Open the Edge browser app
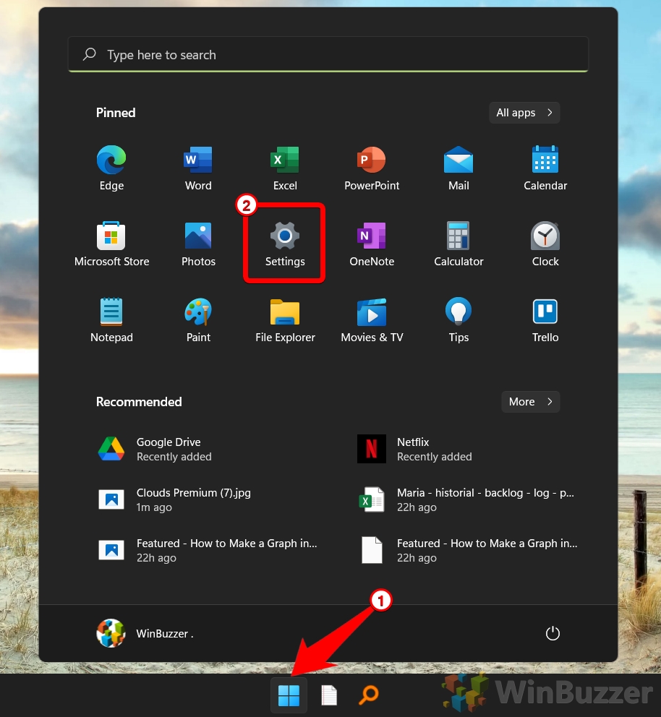This screenshot has width=661, height=717. pos(111,168)
